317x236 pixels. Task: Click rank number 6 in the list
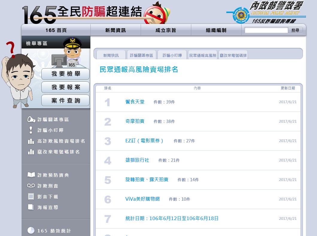108,200
